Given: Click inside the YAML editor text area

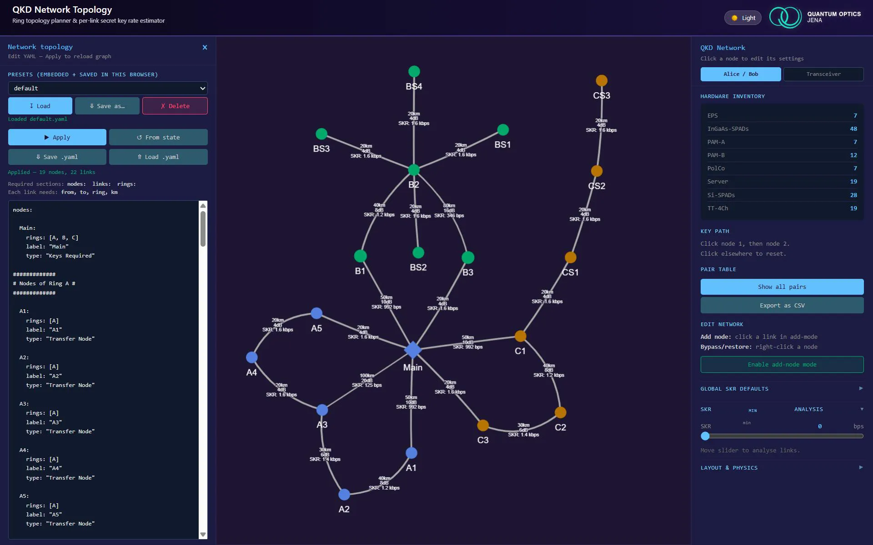Looking at the screenshot, I should click(104, 370).
